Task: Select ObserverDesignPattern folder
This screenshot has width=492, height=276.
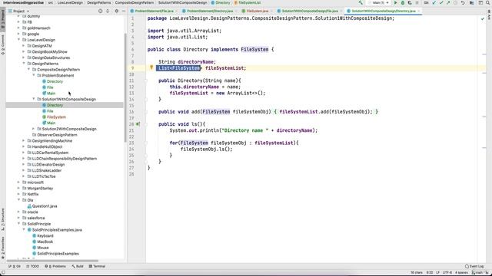Action: click(57, 135)
